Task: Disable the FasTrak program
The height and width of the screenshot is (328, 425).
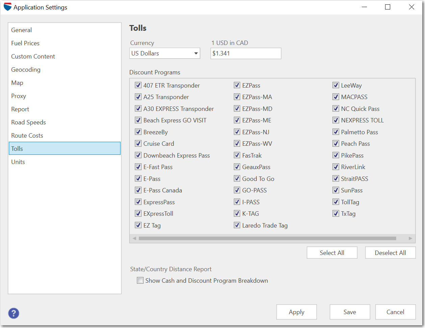Action: [x=237, y=155]
